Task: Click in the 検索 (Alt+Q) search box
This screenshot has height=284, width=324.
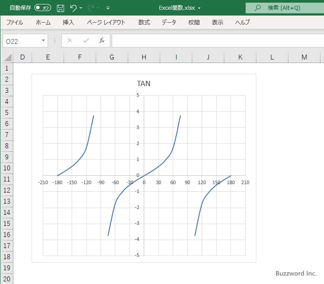Action: tap(285, 8)
